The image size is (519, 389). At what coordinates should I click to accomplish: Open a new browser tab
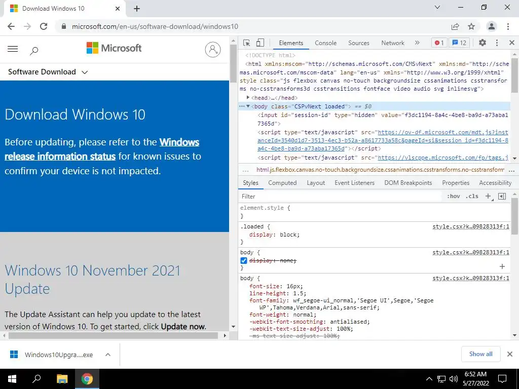pyautogui.click(x=137, y=9)
